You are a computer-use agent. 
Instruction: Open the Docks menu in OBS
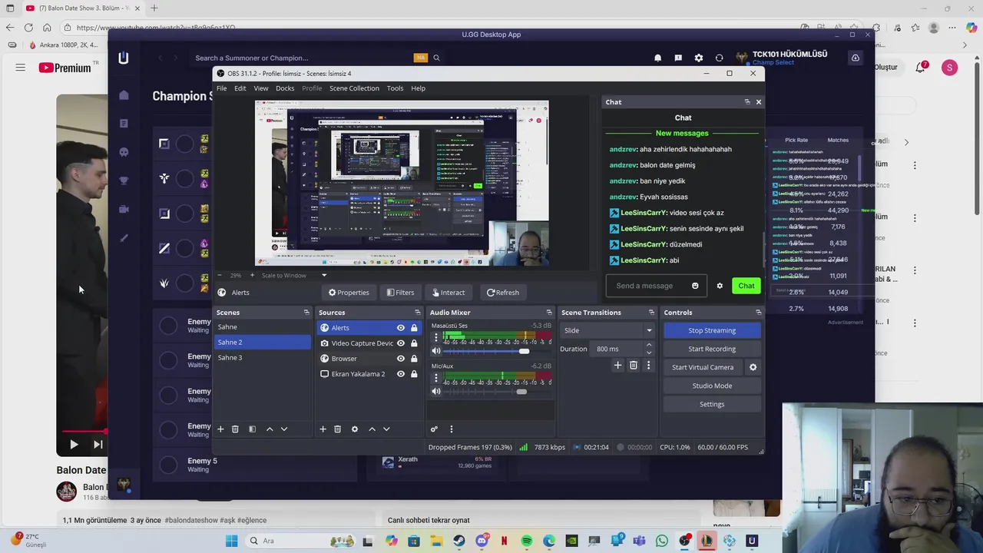point(285,88)
